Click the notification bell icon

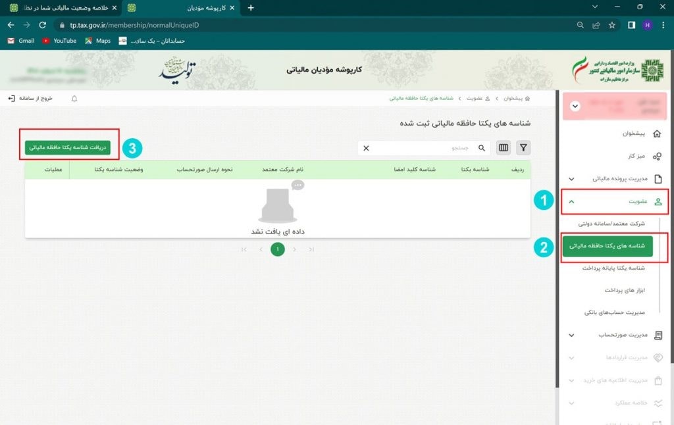[74, 98]
